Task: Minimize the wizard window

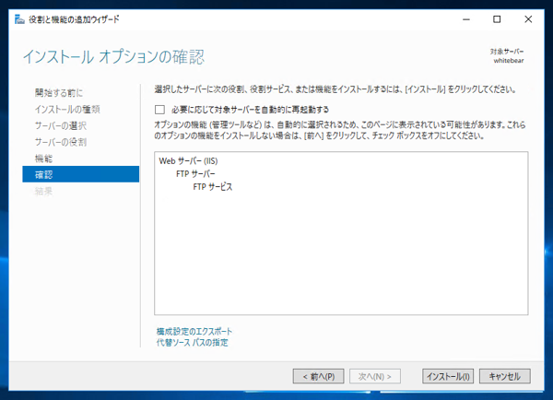Action: point(466,19)
